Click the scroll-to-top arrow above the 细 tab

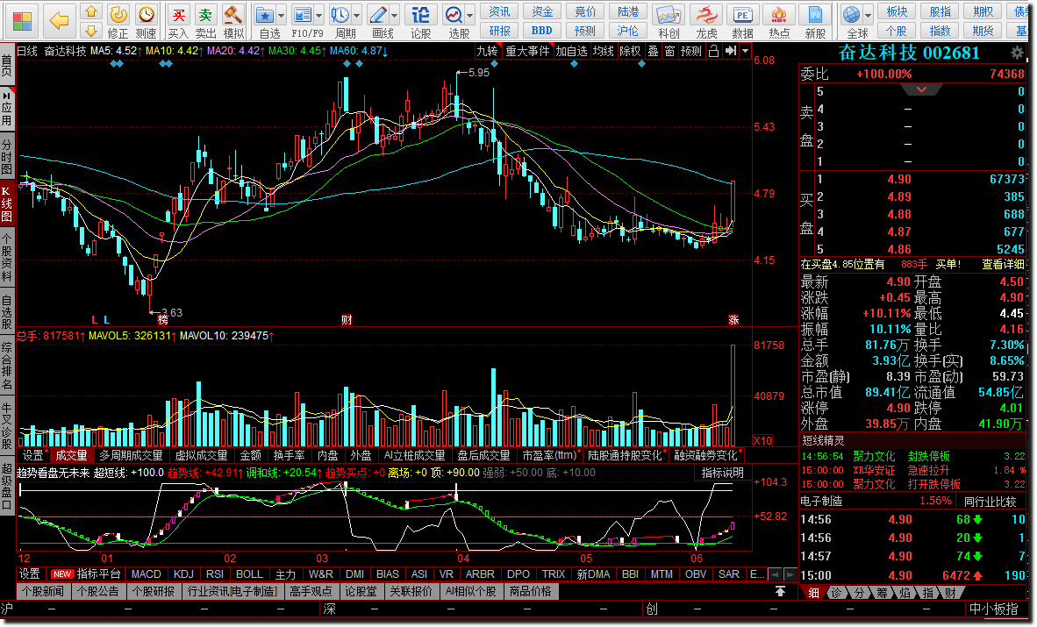click(x=781, y=591)
